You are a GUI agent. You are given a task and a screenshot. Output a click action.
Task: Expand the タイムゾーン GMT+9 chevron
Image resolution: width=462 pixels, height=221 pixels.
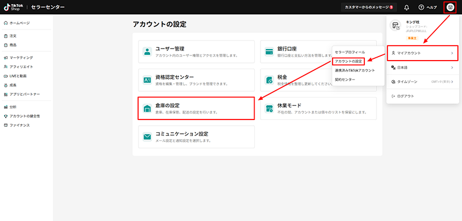(452, 82)
